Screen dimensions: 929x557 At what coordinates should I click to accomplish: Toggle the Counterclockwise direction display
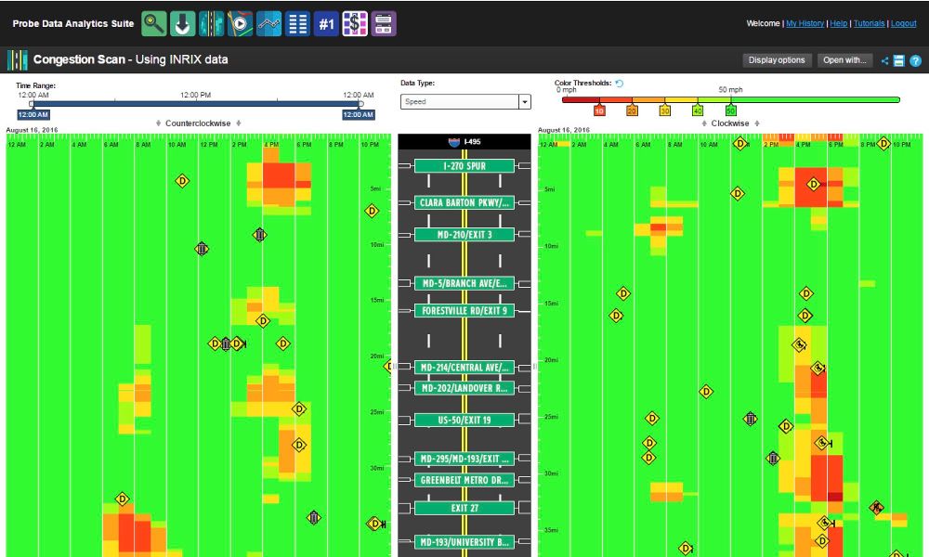click(x=199, y=122)
